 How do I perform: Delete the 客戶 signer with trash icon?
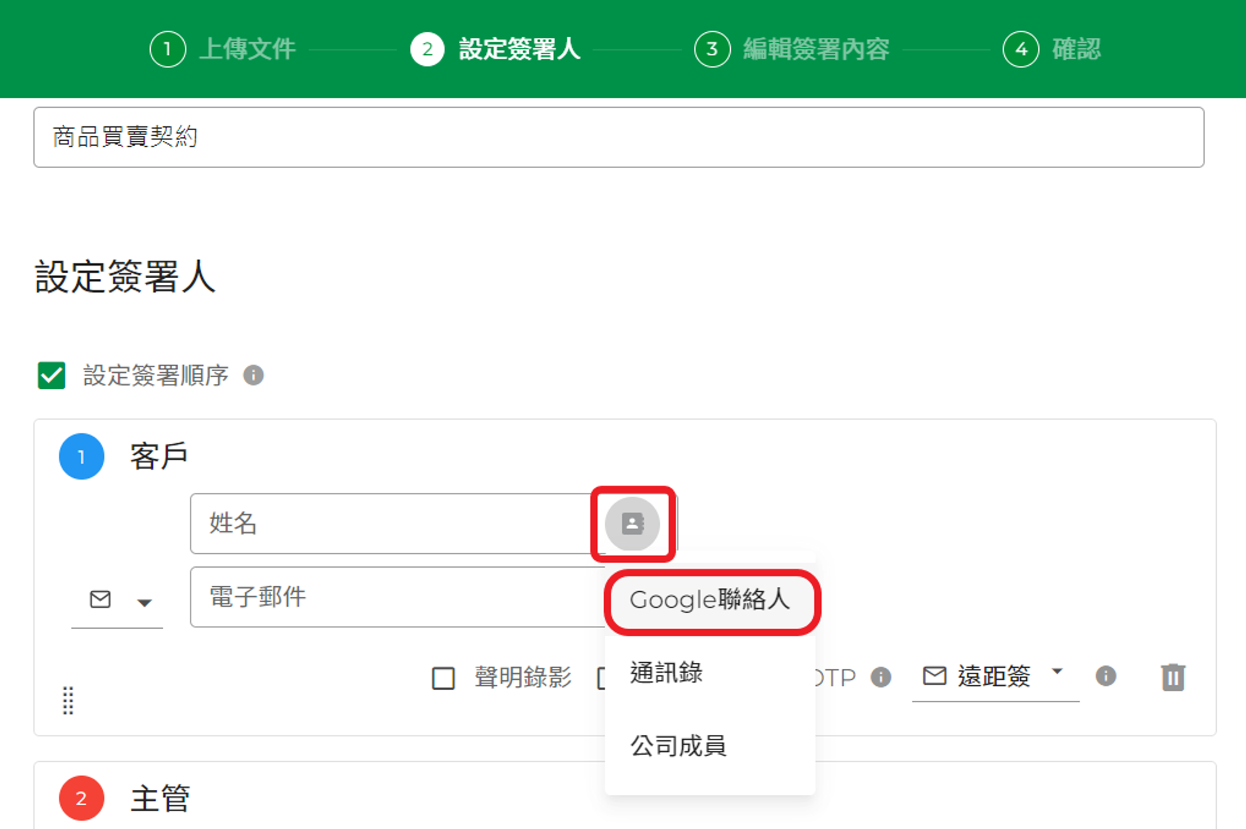1173,677
